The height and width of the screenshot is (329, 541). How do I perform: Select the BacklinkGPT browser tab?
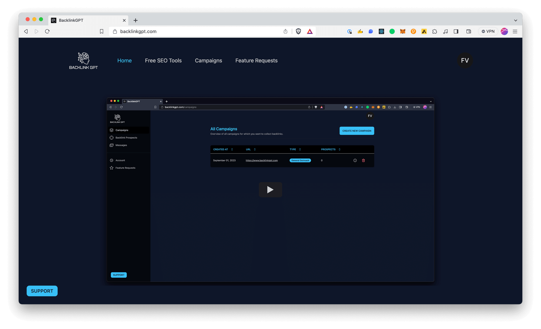88,20
